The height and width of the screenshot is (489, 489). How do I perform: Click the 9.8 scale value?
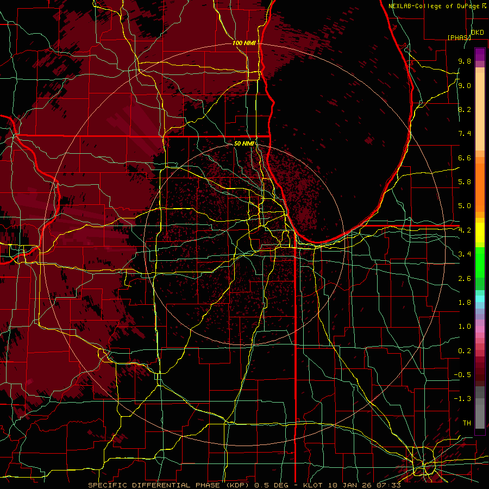click(x=465, y=61)
